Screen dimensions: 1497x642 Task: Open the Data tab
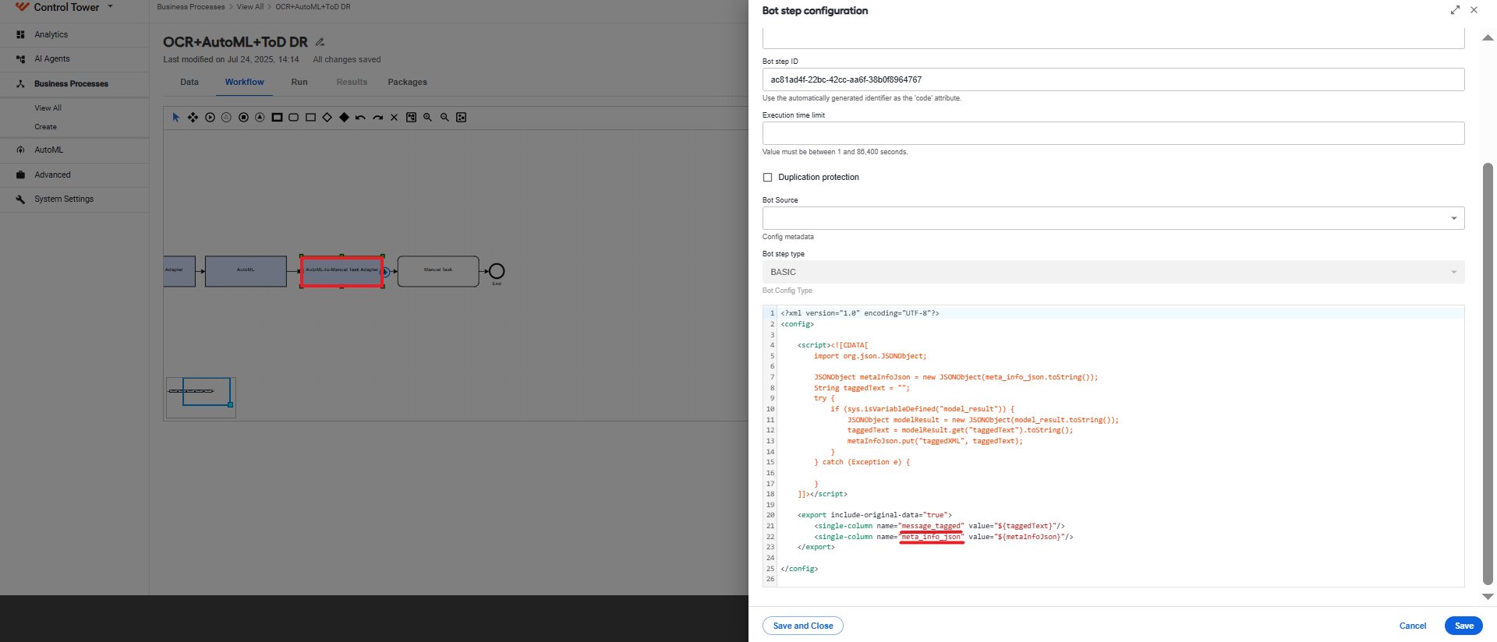[x=189, y=82]
